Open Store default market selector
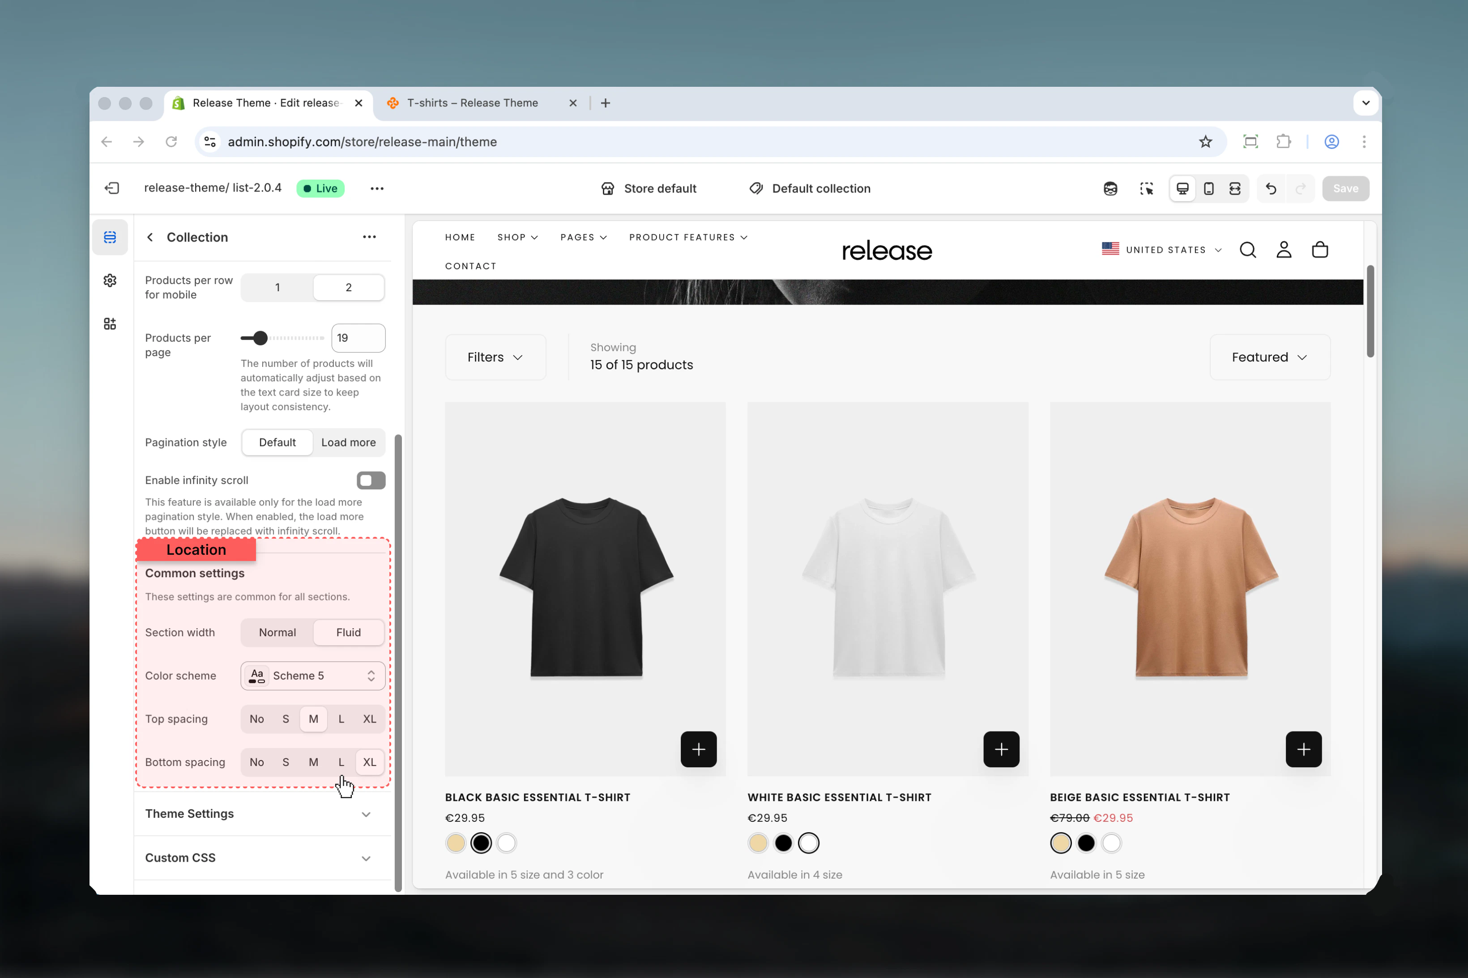The width and height of the screenshot is (1468, 978). (x=648, y=188)
